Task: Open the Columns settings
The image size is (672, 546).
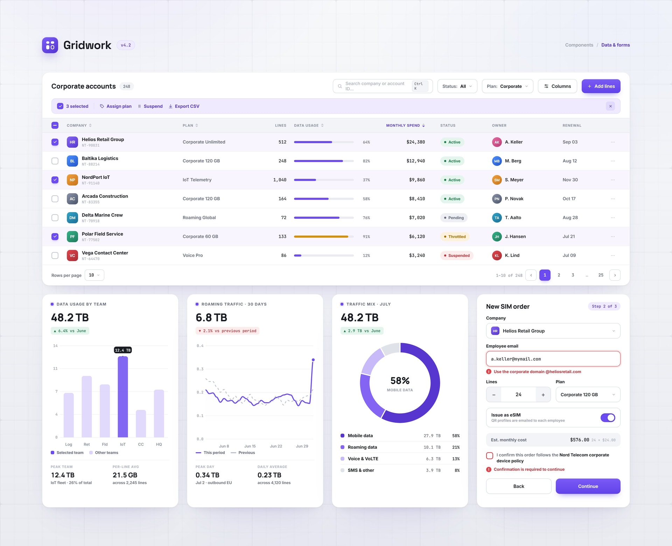Action: pyautogui.click(x=557, y=86)
